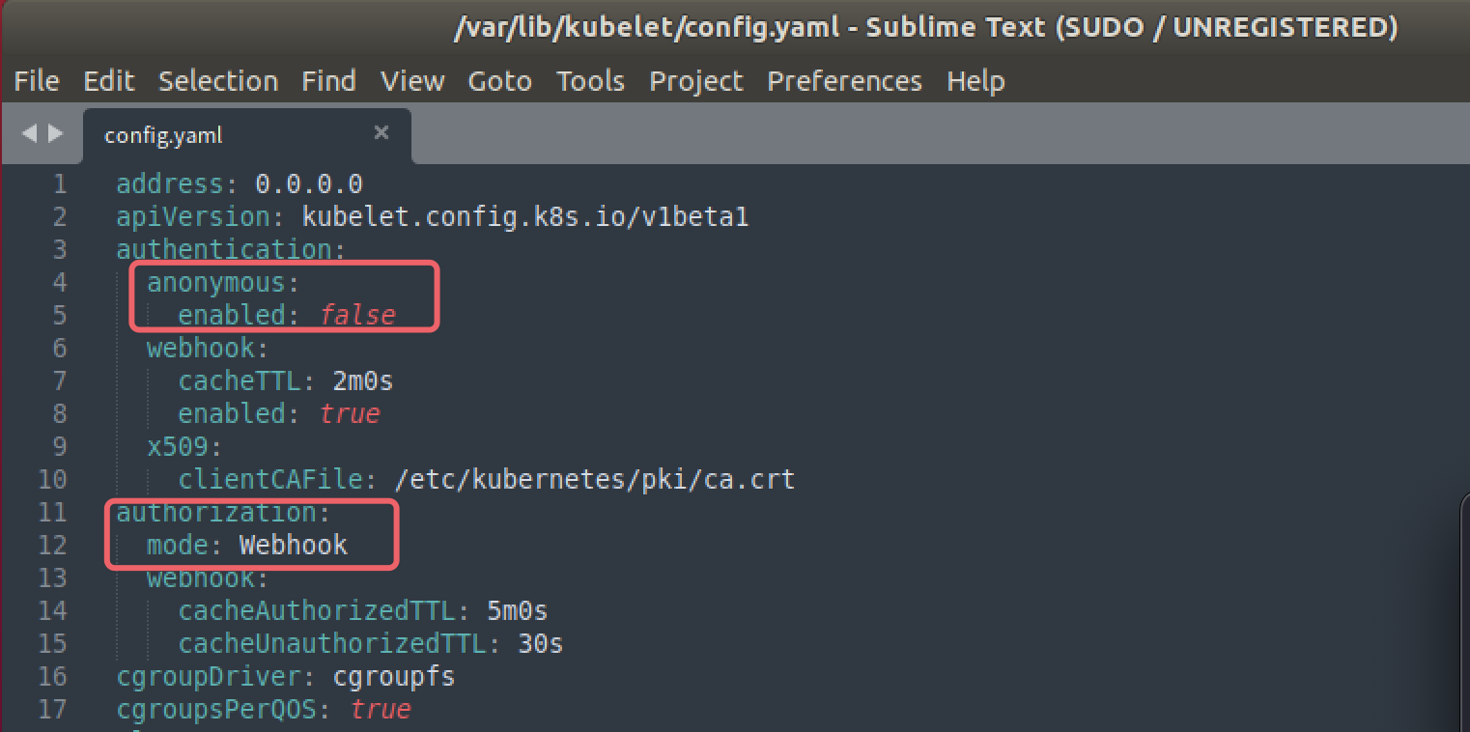Open the Preferences menu
Image resolution: width=1470 pixels, height=732 pixels.
pos(845,81)
